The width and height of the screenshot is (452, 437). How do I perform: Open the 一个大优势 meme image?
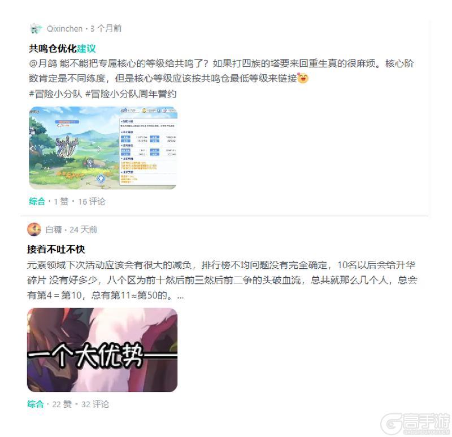(x=102, y=349)
